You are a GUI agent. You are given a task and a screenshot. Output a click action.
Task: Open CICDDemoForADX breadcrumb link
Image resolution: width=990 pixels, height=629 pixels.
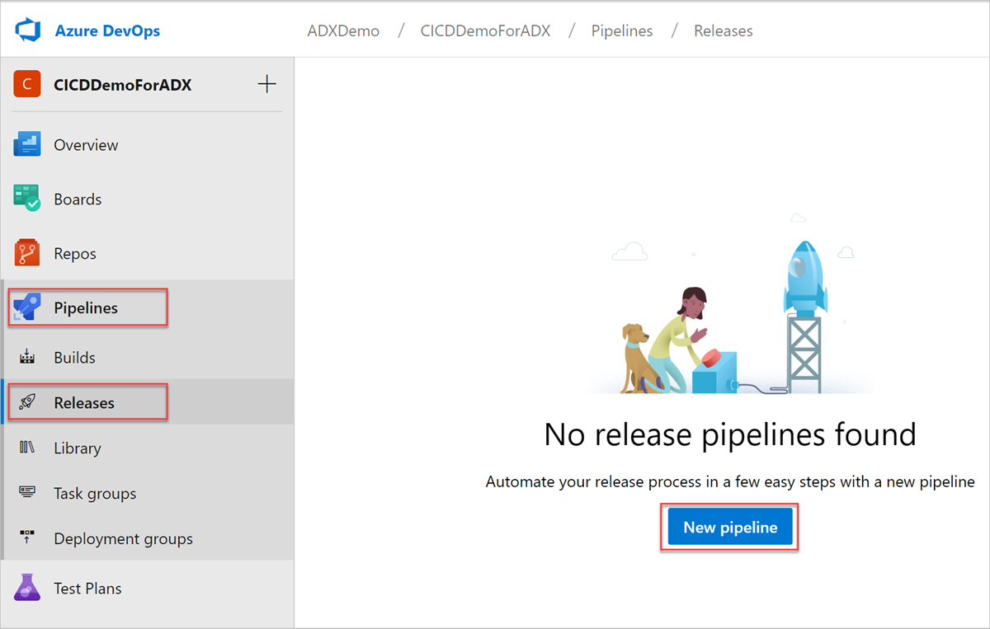click(x=485, y=31)
